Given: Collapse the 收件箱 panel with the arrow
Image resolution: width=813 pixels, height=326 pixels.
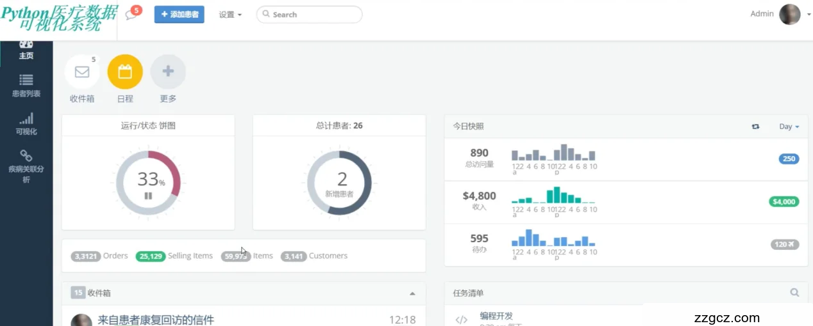Looking at the screenshot, I should click(x=412, y=293).
